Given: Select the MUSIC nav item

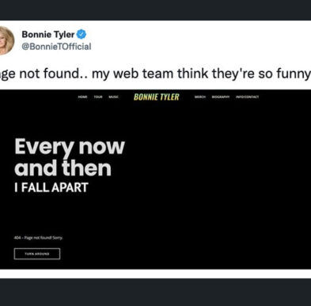Looking at the screenshot, I should pyautogui.click(x=114, y=97).
